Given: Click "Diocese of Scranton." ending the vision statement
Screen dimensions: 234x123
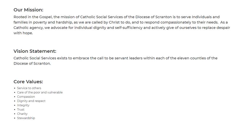Looking at the screenshot, I should [32, 64].
